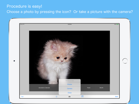Select the Month option on dark bar
Screen dimensions: 139x104
(x=101, y=88)
